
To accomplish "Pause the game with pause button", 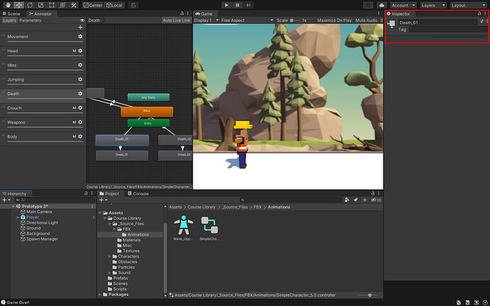I will coord(237,5).
